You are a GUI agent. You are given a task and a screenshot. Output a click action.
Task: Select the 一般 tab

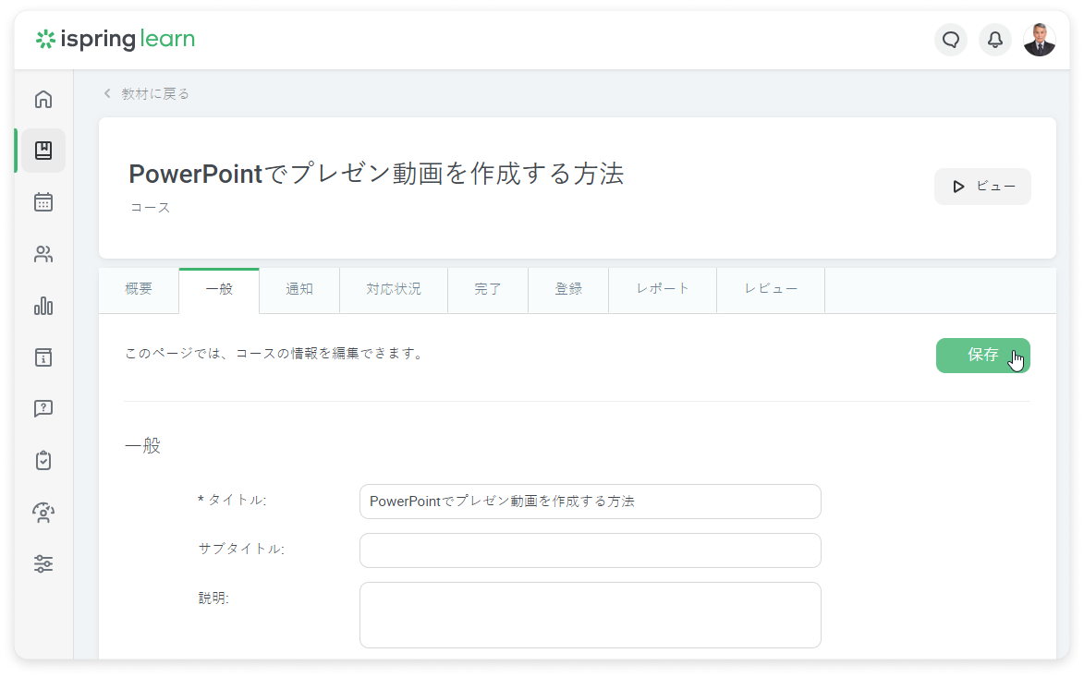[219, 290]
